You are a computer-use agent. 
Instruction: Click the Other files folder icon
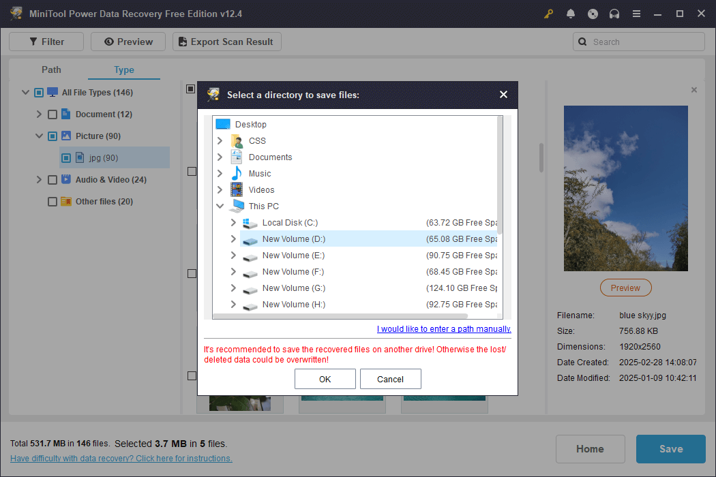(x=66, y=201)
